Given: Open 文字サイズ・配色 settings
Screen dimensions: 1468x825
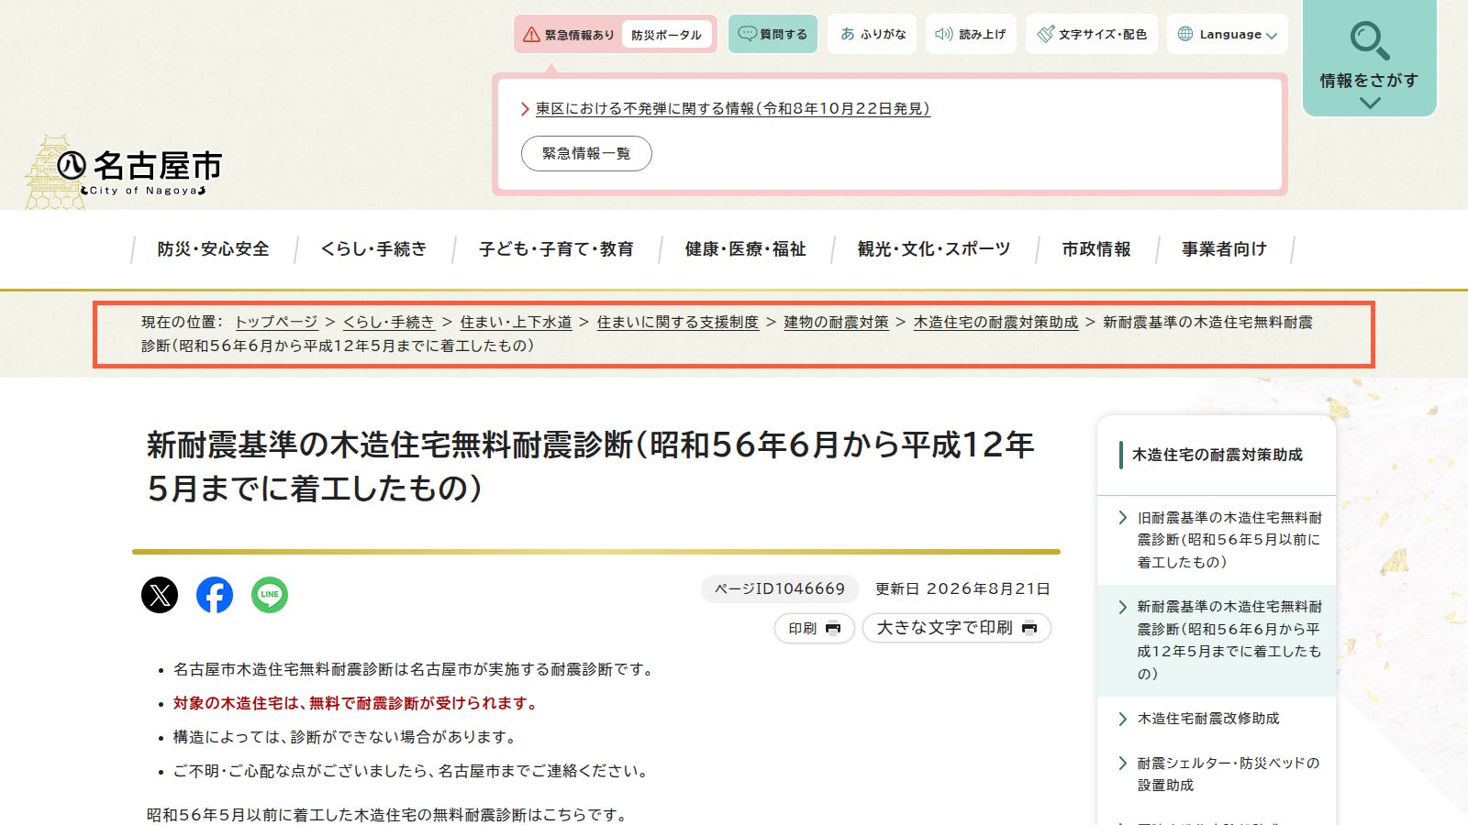Looking at the screenshot, I should click(1092, 34).
